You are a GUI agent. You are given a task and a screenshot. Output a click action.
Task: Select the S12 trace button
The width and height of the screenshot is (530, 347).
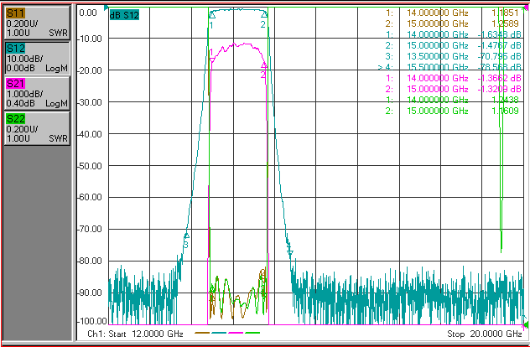point(37,58)
